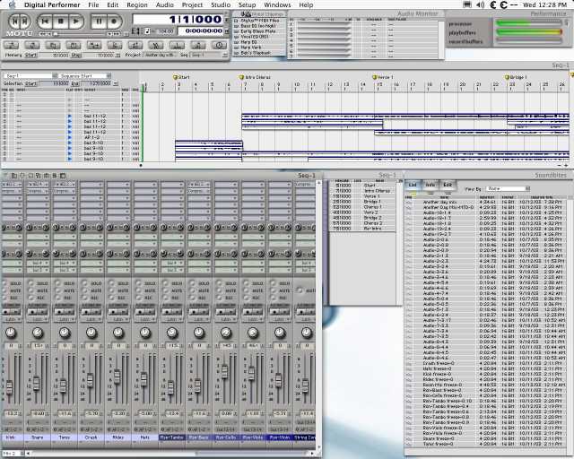Click the Selection End button in Tracks window
This screenshot has height=459, width=574.
click(74, 83)
